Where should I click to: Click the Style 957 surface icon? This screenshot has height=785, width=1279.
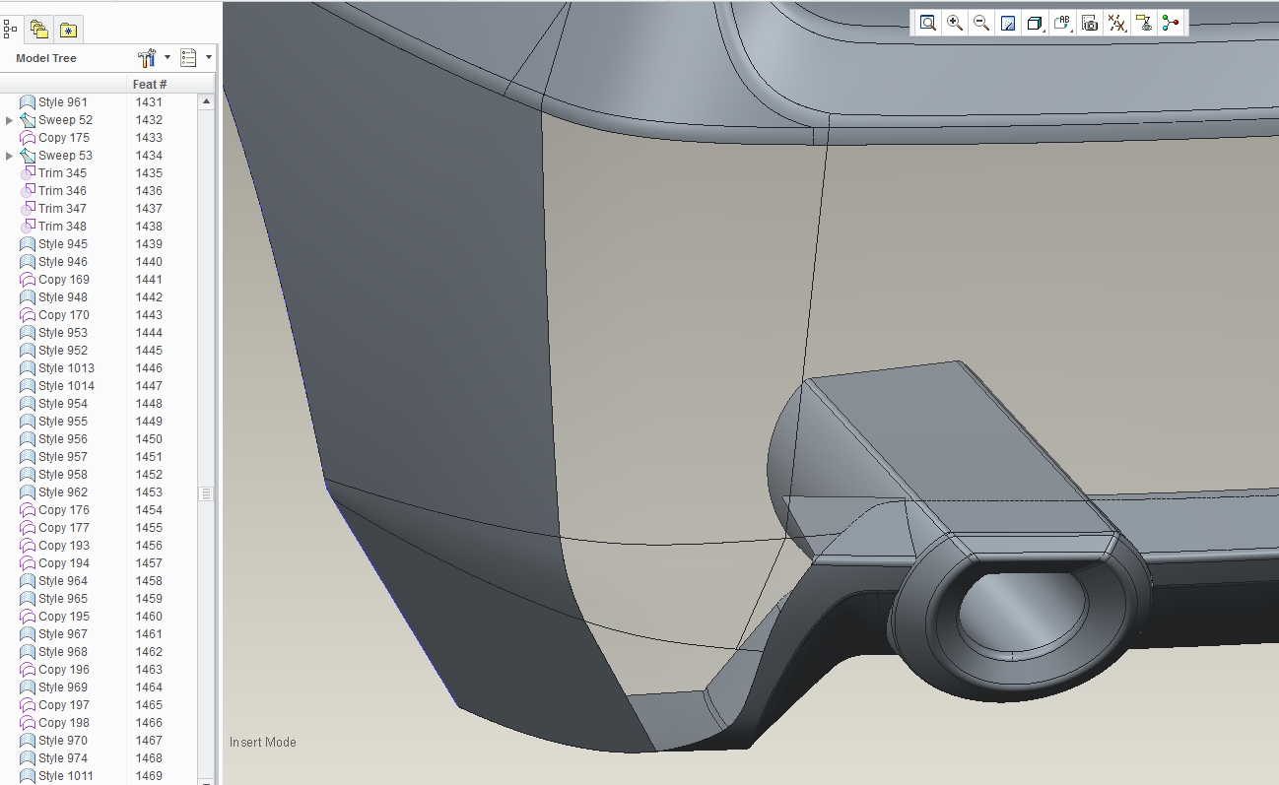(x=28, y=457)
